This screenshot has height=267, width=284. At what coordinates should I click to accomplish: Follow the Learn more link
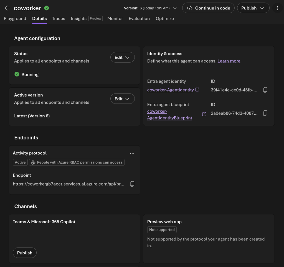pos(229,61)
